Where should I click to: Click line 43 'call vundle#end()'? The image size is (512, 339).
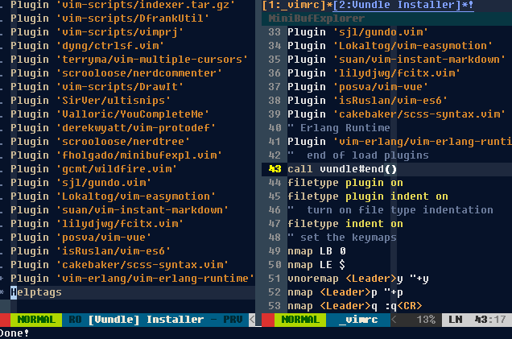pyautogui.click(x=342, y=169)
